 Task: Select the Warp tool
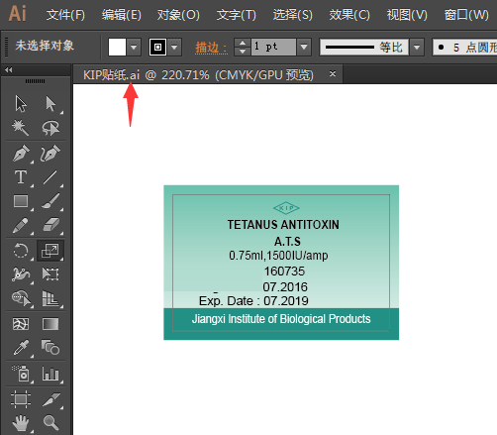(x=21, y=274)
